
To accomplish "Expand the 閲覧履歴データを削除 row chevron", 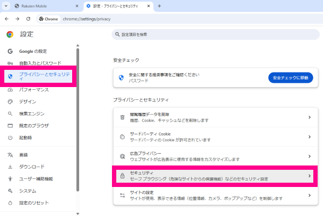I will click(x=309, y=117).
